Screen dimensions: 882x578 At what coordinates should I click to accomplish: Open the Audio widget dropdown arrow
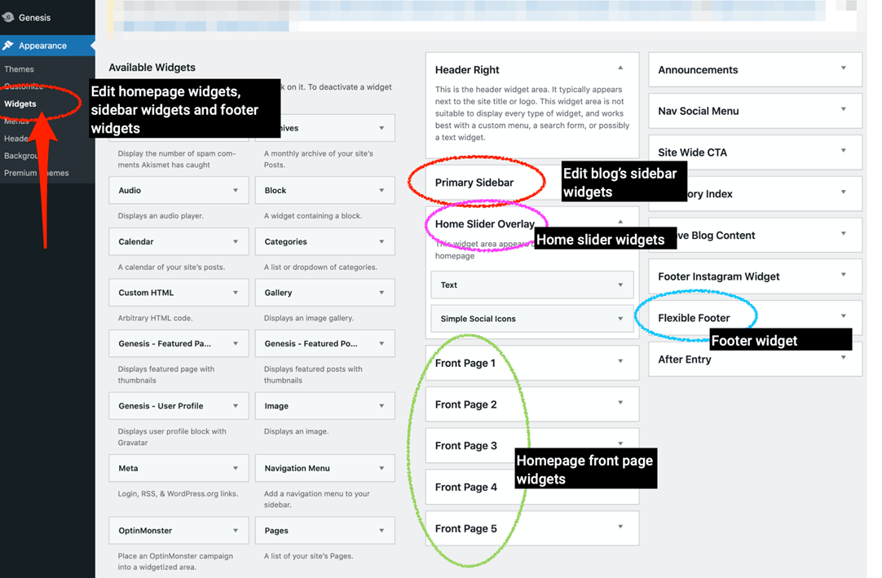pyautogui.click(x=236, y=190)
